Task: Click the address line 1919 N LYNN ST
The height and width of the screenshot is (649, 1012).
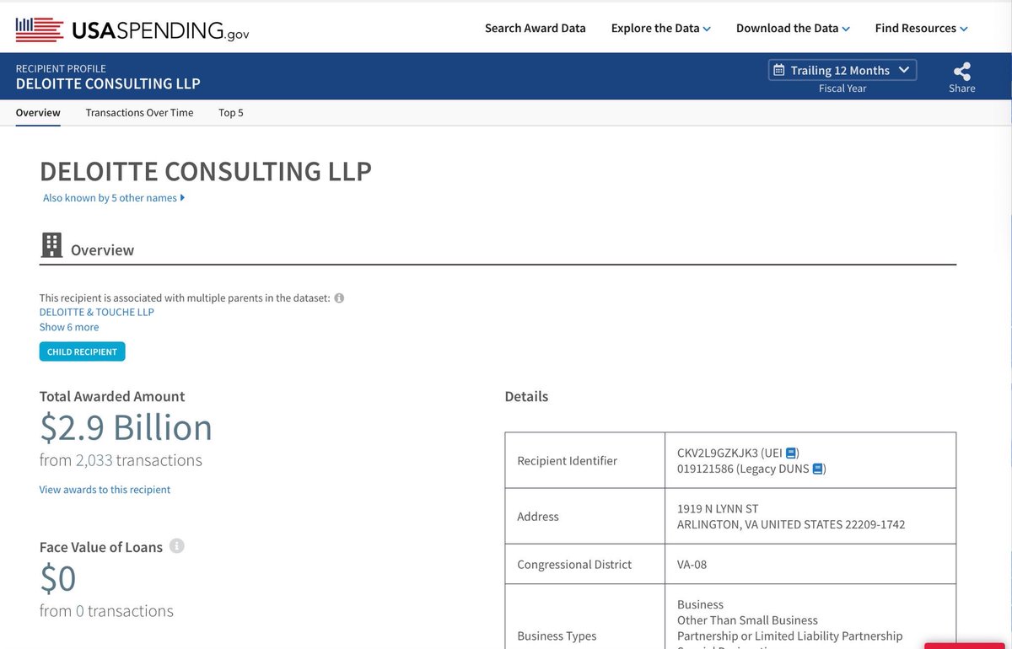Action: pyautogui.click(x=718, y=509)
